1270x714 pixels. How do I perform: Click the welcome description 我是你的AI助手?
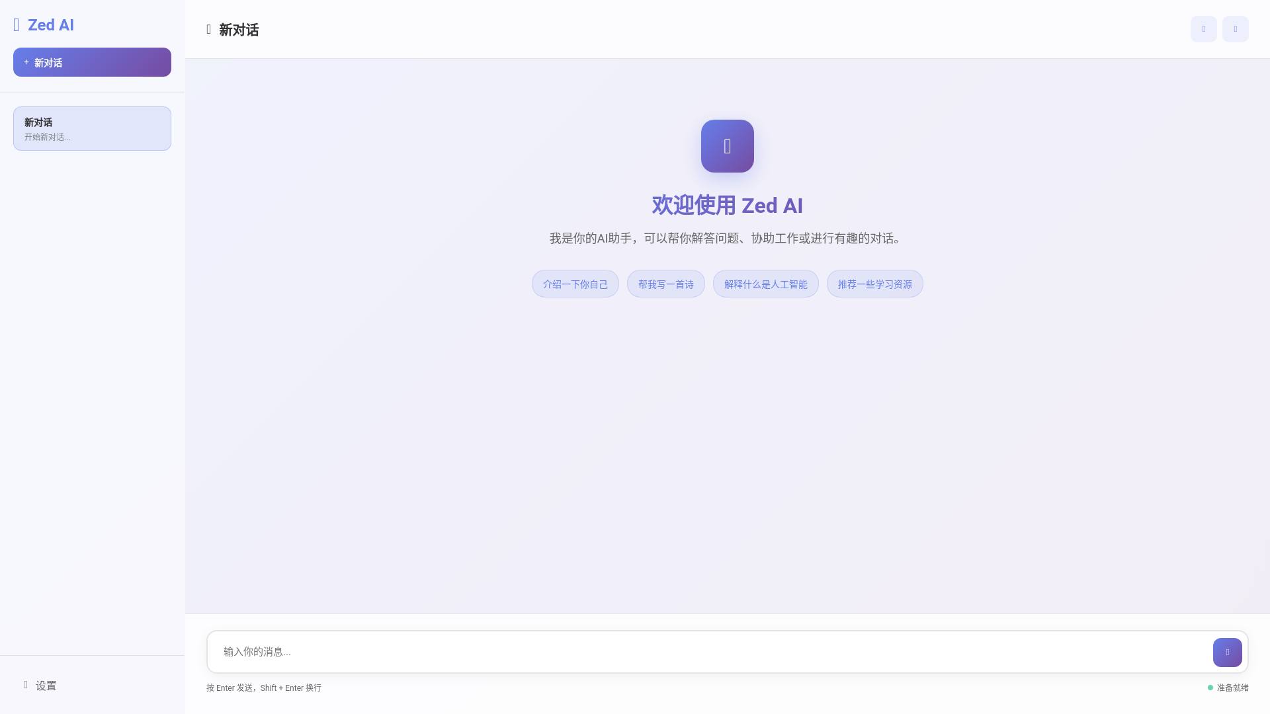pyautogui.click(x=728, y=238)
